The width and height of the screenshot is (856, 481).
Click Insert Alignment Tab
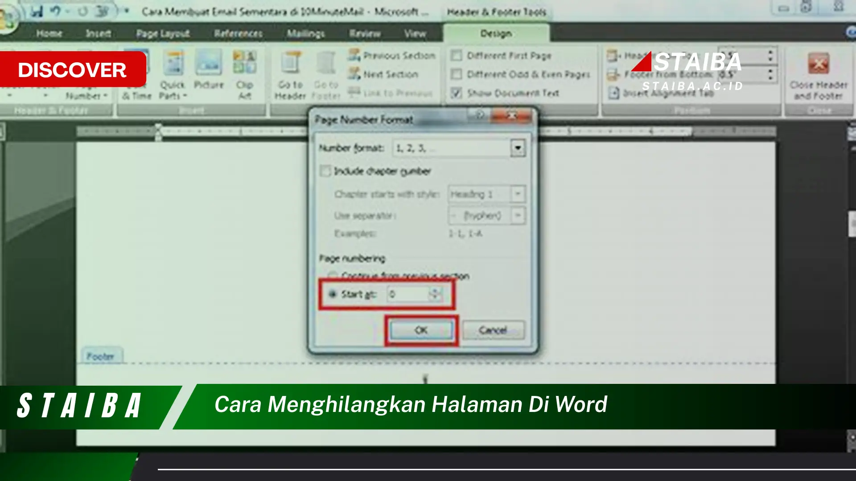click(x=661, y=93)
